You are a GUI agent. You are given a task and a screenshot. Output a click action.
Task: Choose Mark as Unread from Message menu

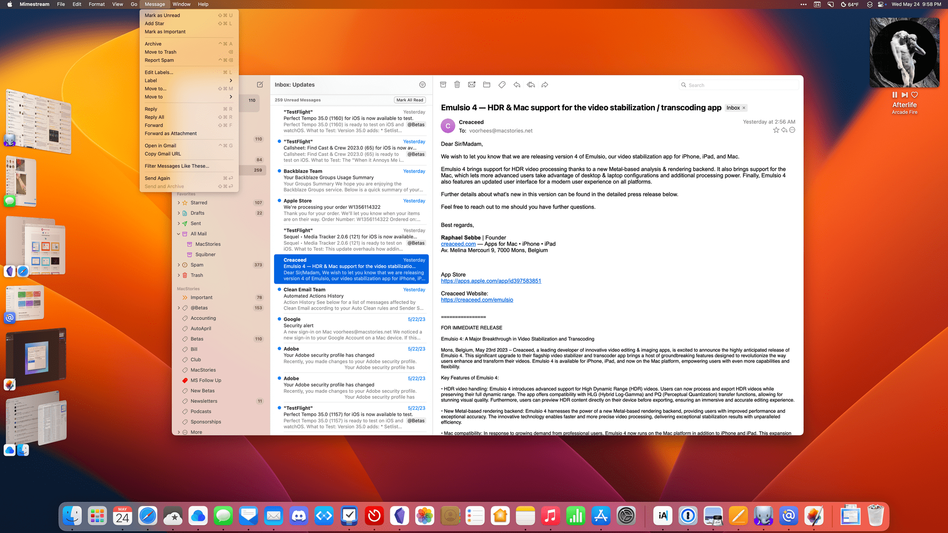click(189, 15)
